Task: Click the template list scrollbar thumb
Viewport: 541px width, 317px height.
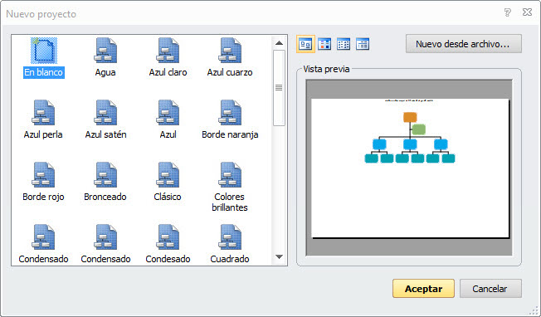Action: (279, 88)
